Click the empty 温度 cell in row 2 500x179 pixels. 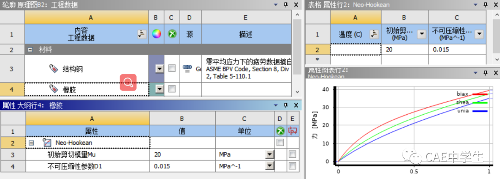356,49
